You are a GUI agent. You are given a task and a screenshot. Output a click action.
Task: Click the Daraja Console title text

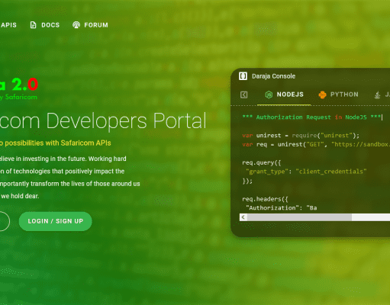click(273, 76)
